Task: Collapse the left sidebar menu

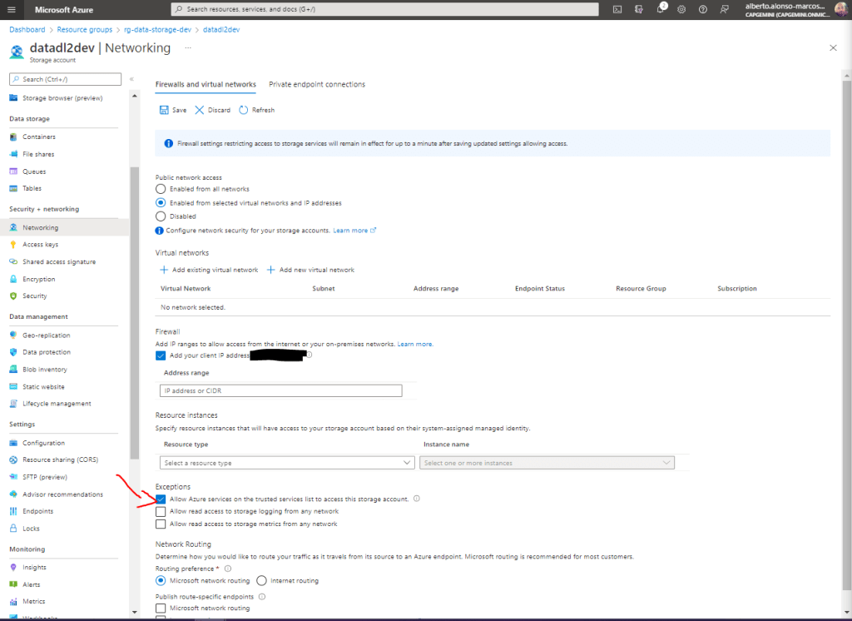Action: (x=131, y=79)
